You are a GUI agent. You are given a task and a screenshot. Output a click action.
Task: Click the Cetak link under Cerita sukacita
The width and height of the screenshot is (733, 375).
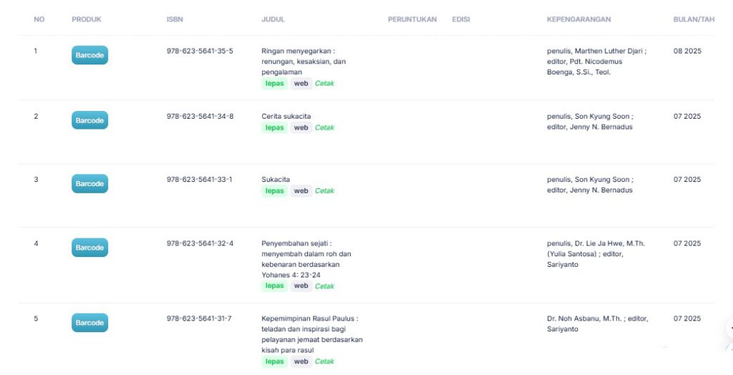(x=324, y=128)
